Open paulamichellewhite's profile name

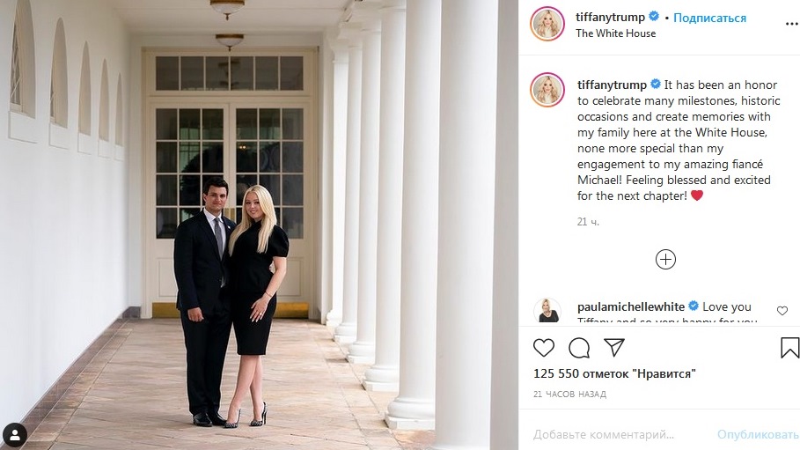tap(631, 306)
